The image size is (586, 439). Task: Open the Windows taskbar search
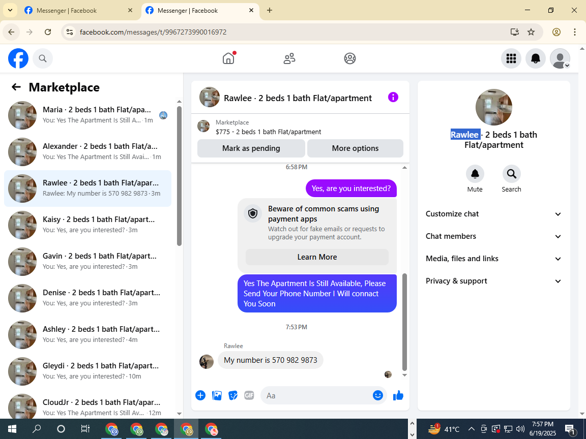click(x=37, y=428)
